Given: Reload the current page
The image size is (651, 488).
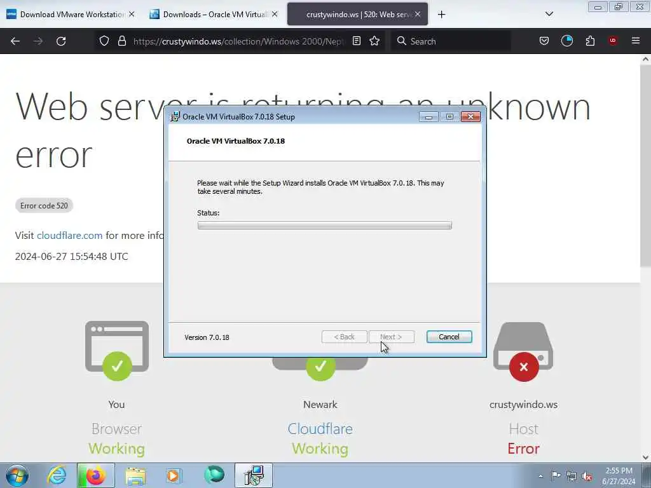Looking at the screenshot, I should tap(61, 41).
